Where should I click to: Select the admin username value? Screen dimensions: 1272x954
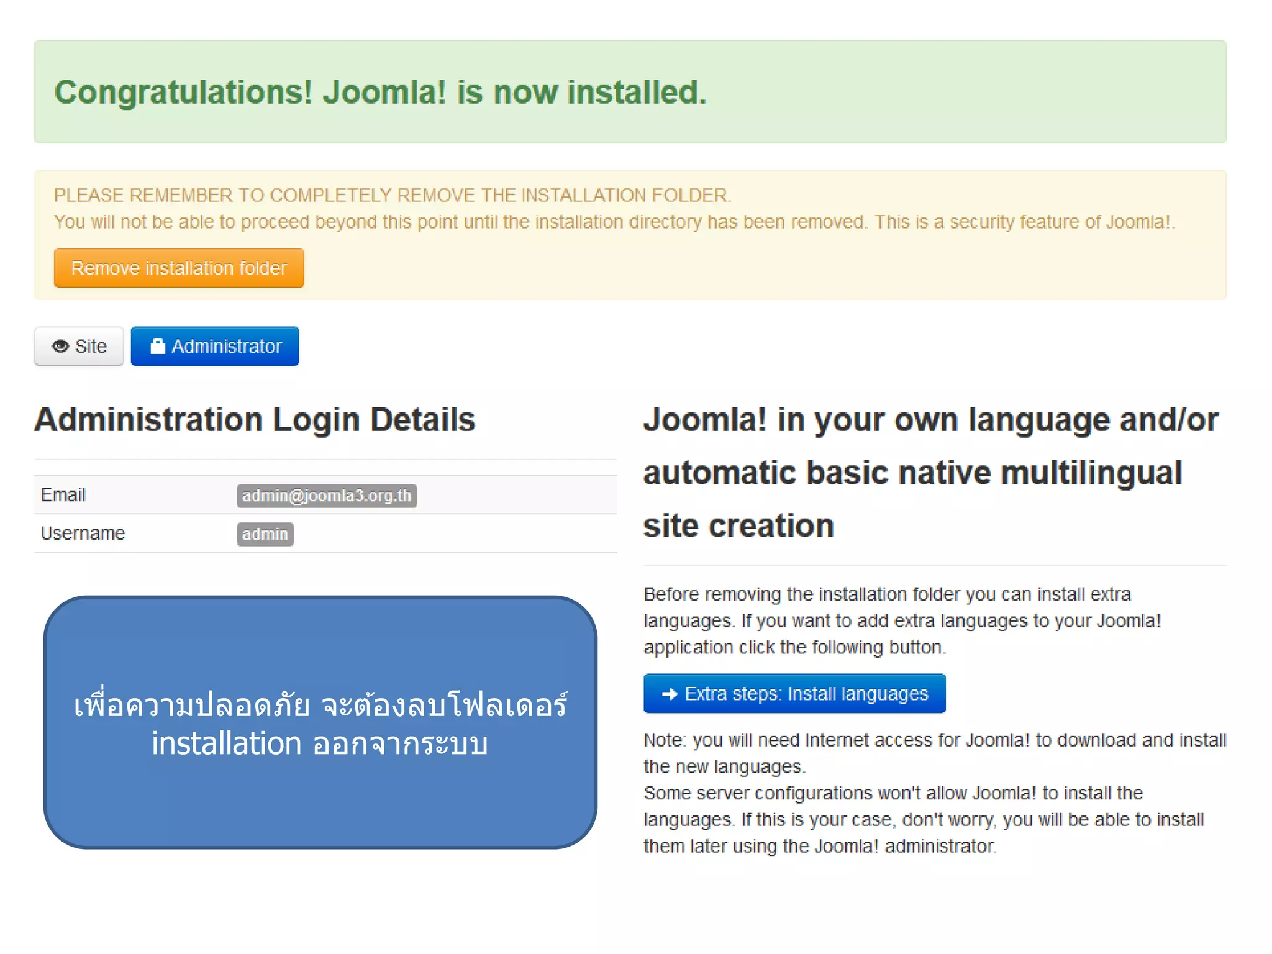tap(265, 534)
